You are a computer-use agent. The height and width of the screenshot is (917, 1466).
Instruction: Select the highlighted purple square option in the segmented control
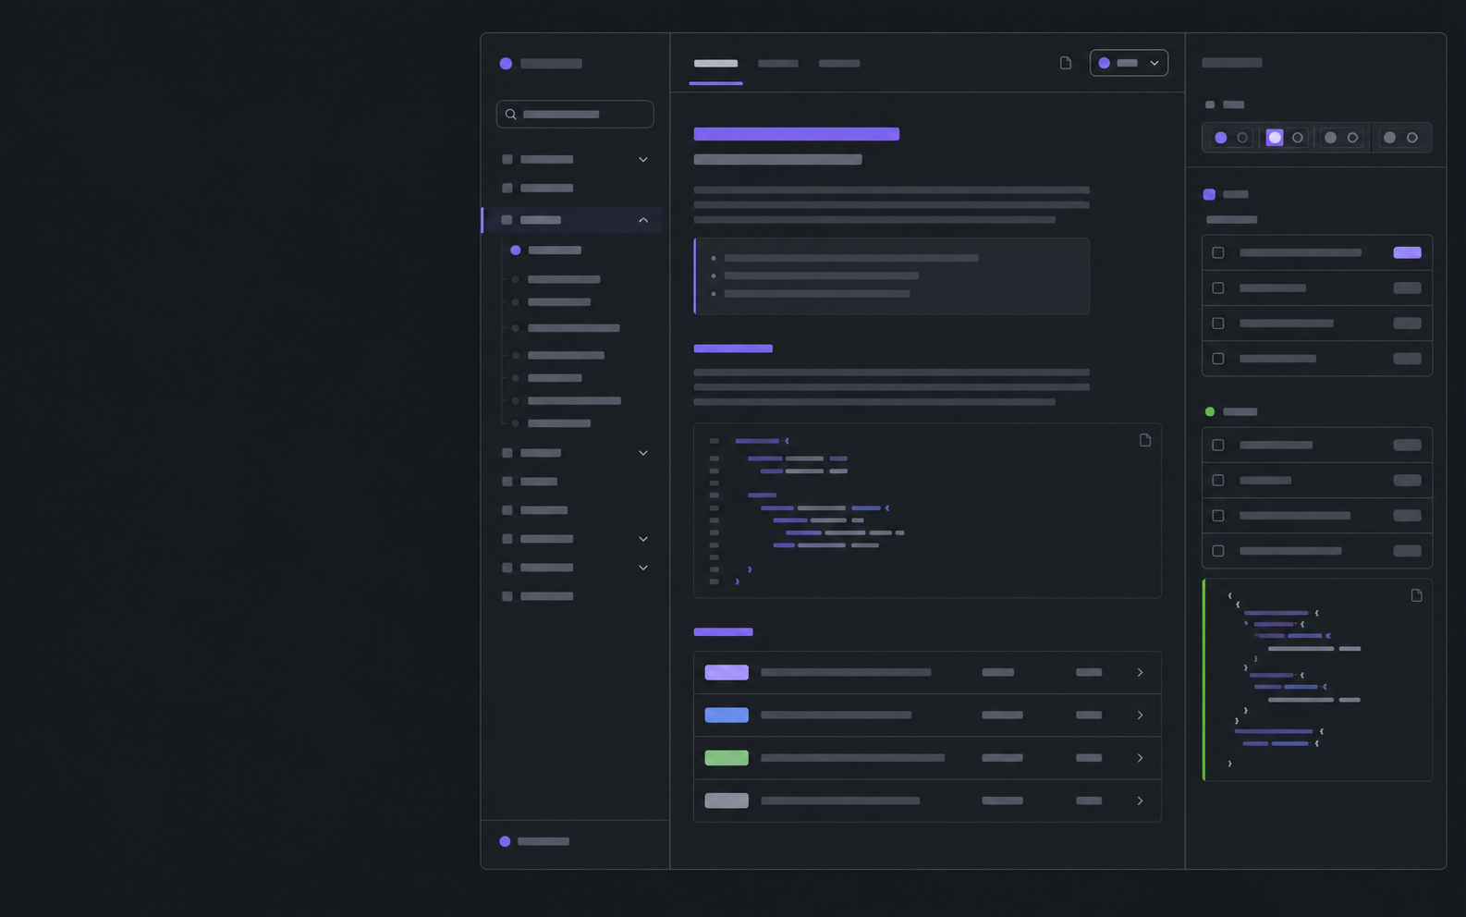(x=1275, y=138)
